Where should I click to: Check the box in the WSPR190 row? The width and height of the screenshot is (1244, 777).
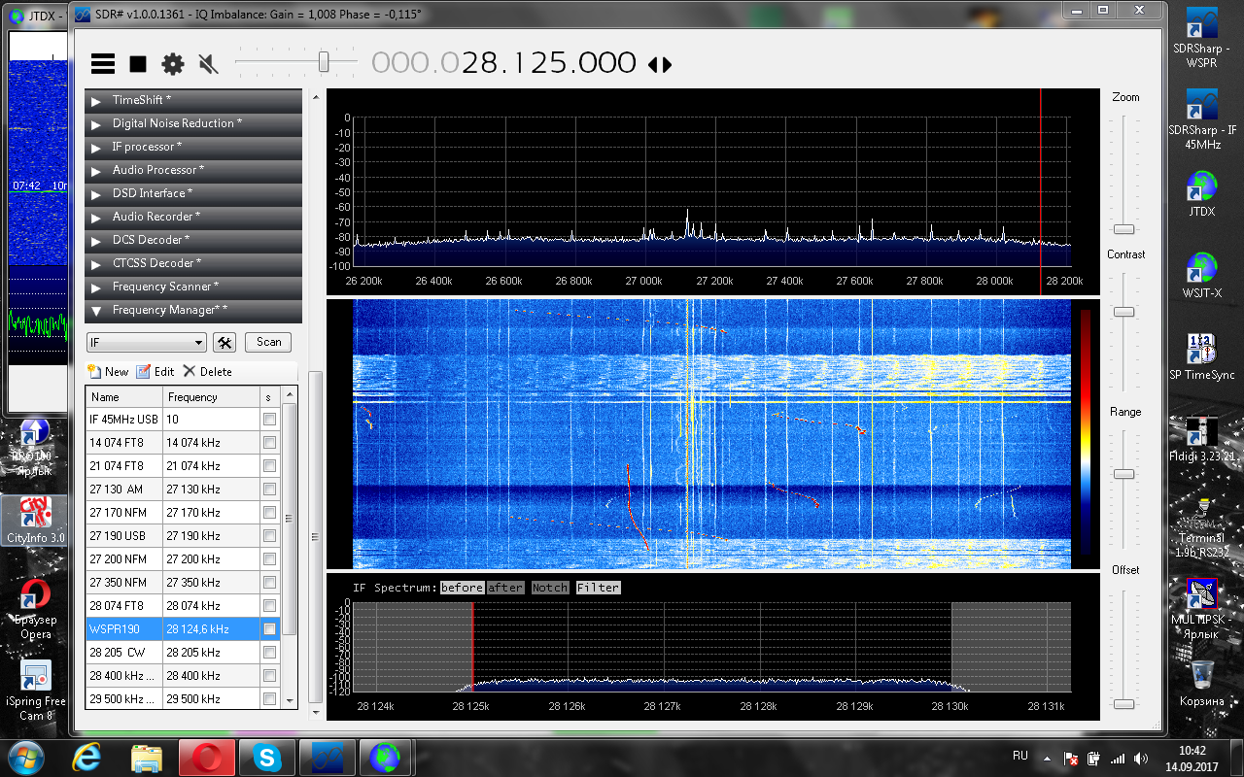click(x=269, y=629)
